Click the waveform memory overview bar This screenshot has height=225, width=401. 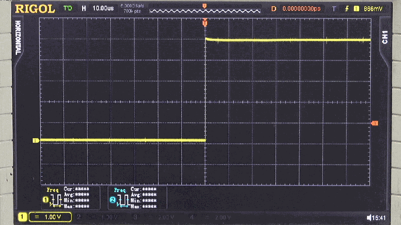[x=205, y=11]
